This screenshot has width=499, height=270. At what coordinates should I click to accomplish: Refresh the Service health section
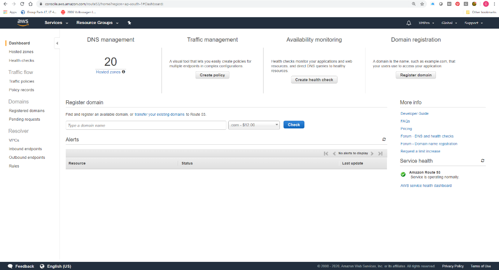point(483,161)
